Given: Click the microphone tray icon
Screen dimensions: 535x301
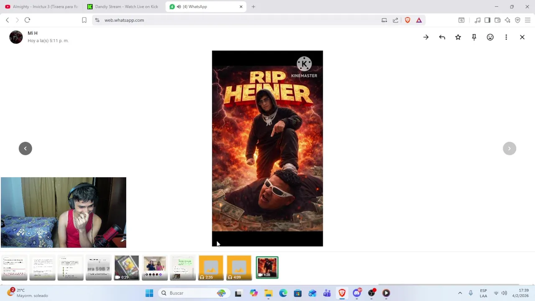Looking at the screenshot, I should click(471, 293).
